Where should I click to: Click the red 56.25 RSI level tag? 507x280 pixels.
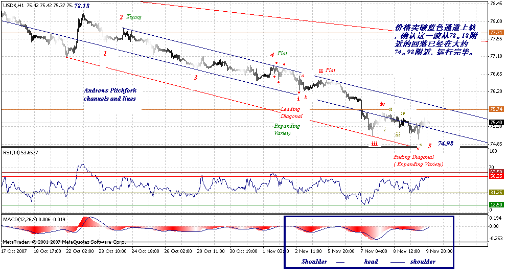[x=496, y=177]
